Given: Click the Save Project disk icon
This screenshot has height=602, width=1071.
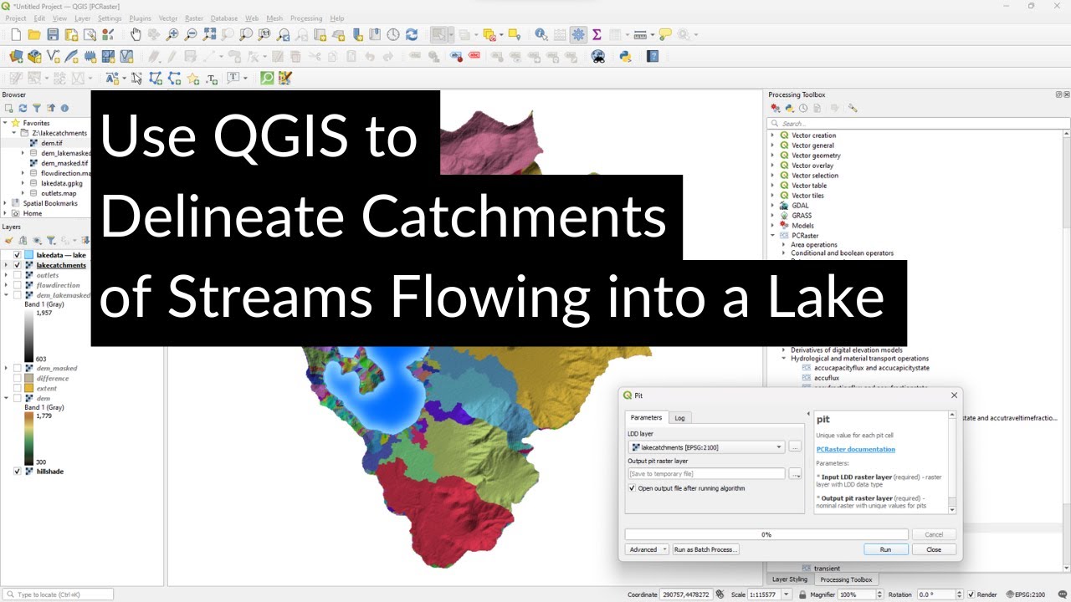Looking at the screenshot, I should (x=53, y=35).
